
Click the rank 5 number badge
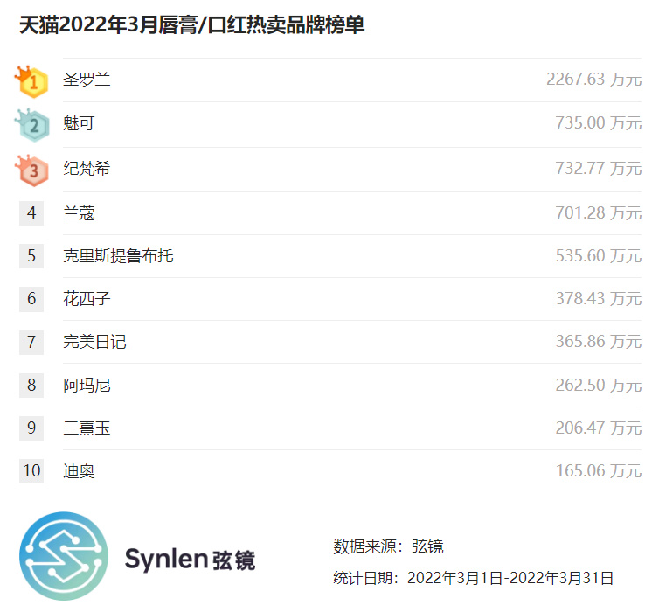31,256
